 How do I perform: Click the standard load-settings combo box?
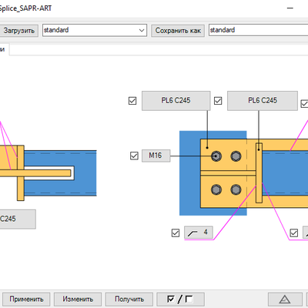tap(95, 30)
